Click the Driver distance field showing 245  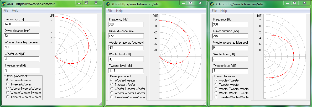(230, 36)
